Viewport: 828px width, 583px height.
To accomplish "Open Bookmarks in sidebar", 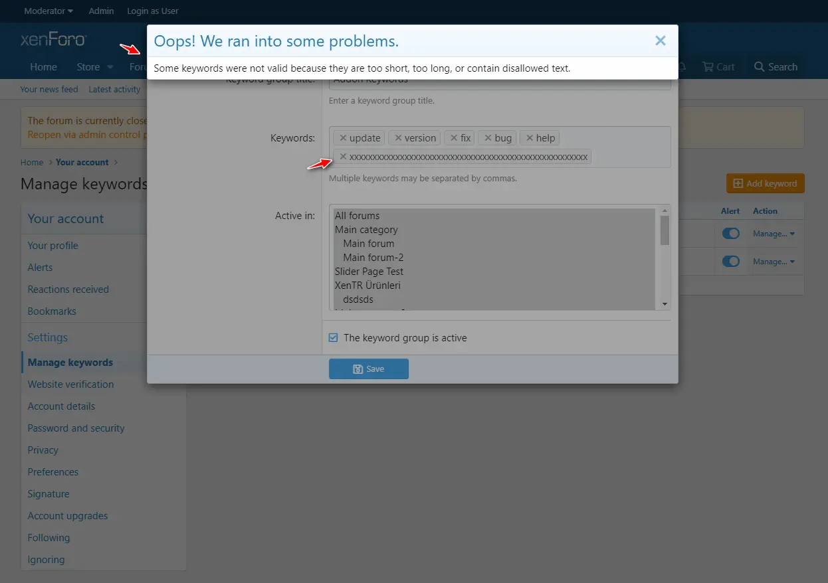I will (x=52, y=311).
